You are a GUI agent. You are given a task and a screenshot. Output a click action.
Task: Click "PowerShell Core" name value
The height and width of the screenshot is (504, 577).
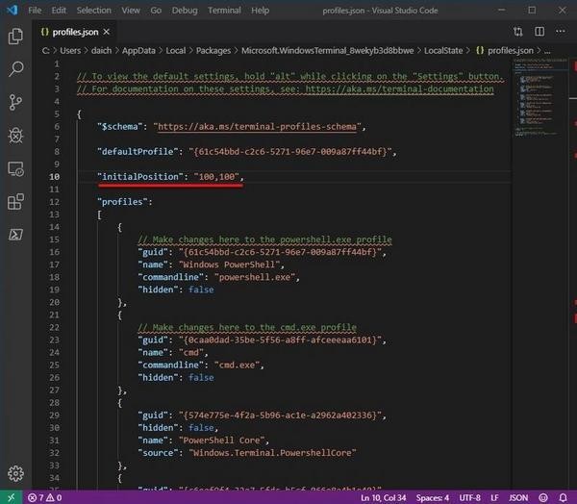[222, 441]
